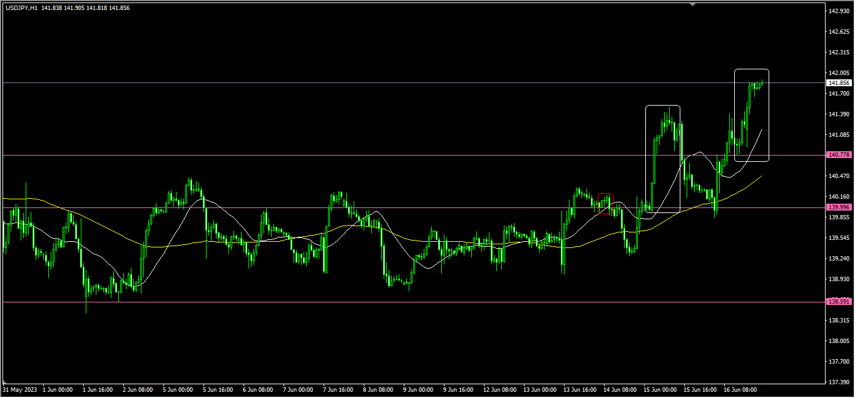Click the 16 Jun 08:00 time label
Viewport: 855px width, 398px height.
(x=740, y=390)
